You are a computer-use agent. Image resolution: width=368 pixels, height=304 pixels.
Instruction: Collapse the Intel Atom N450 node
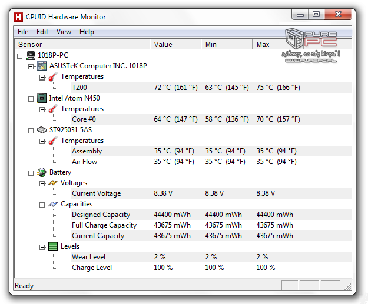tap(31, 99)
